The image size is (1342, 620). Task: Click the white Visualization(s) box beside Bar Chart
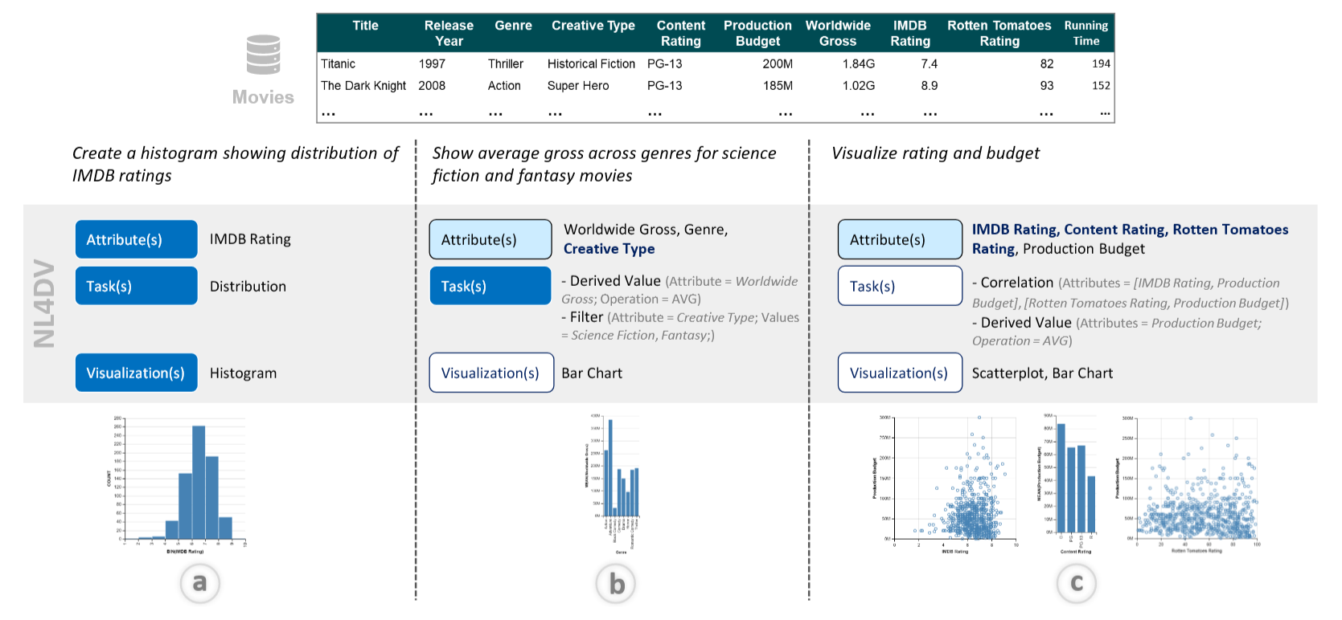tap(491, 373)
